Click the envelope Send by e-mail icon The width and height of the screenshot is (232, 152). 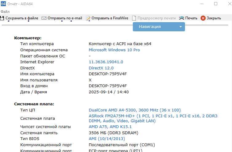point(44,18)
